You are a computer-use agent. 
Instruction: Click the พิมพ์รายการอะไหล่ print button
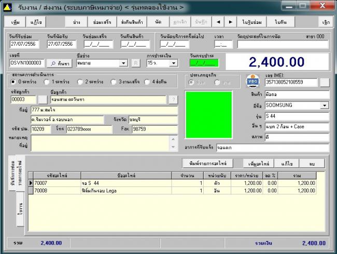pyautogui.click(x=207, y=163)
